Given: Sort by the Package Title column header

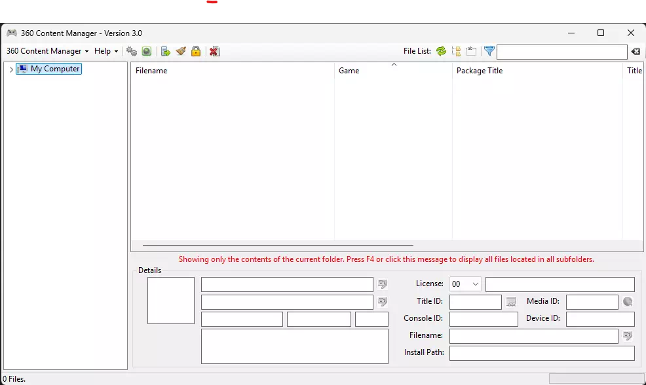Looking at the screenshot, I should [x=537, y=71].
